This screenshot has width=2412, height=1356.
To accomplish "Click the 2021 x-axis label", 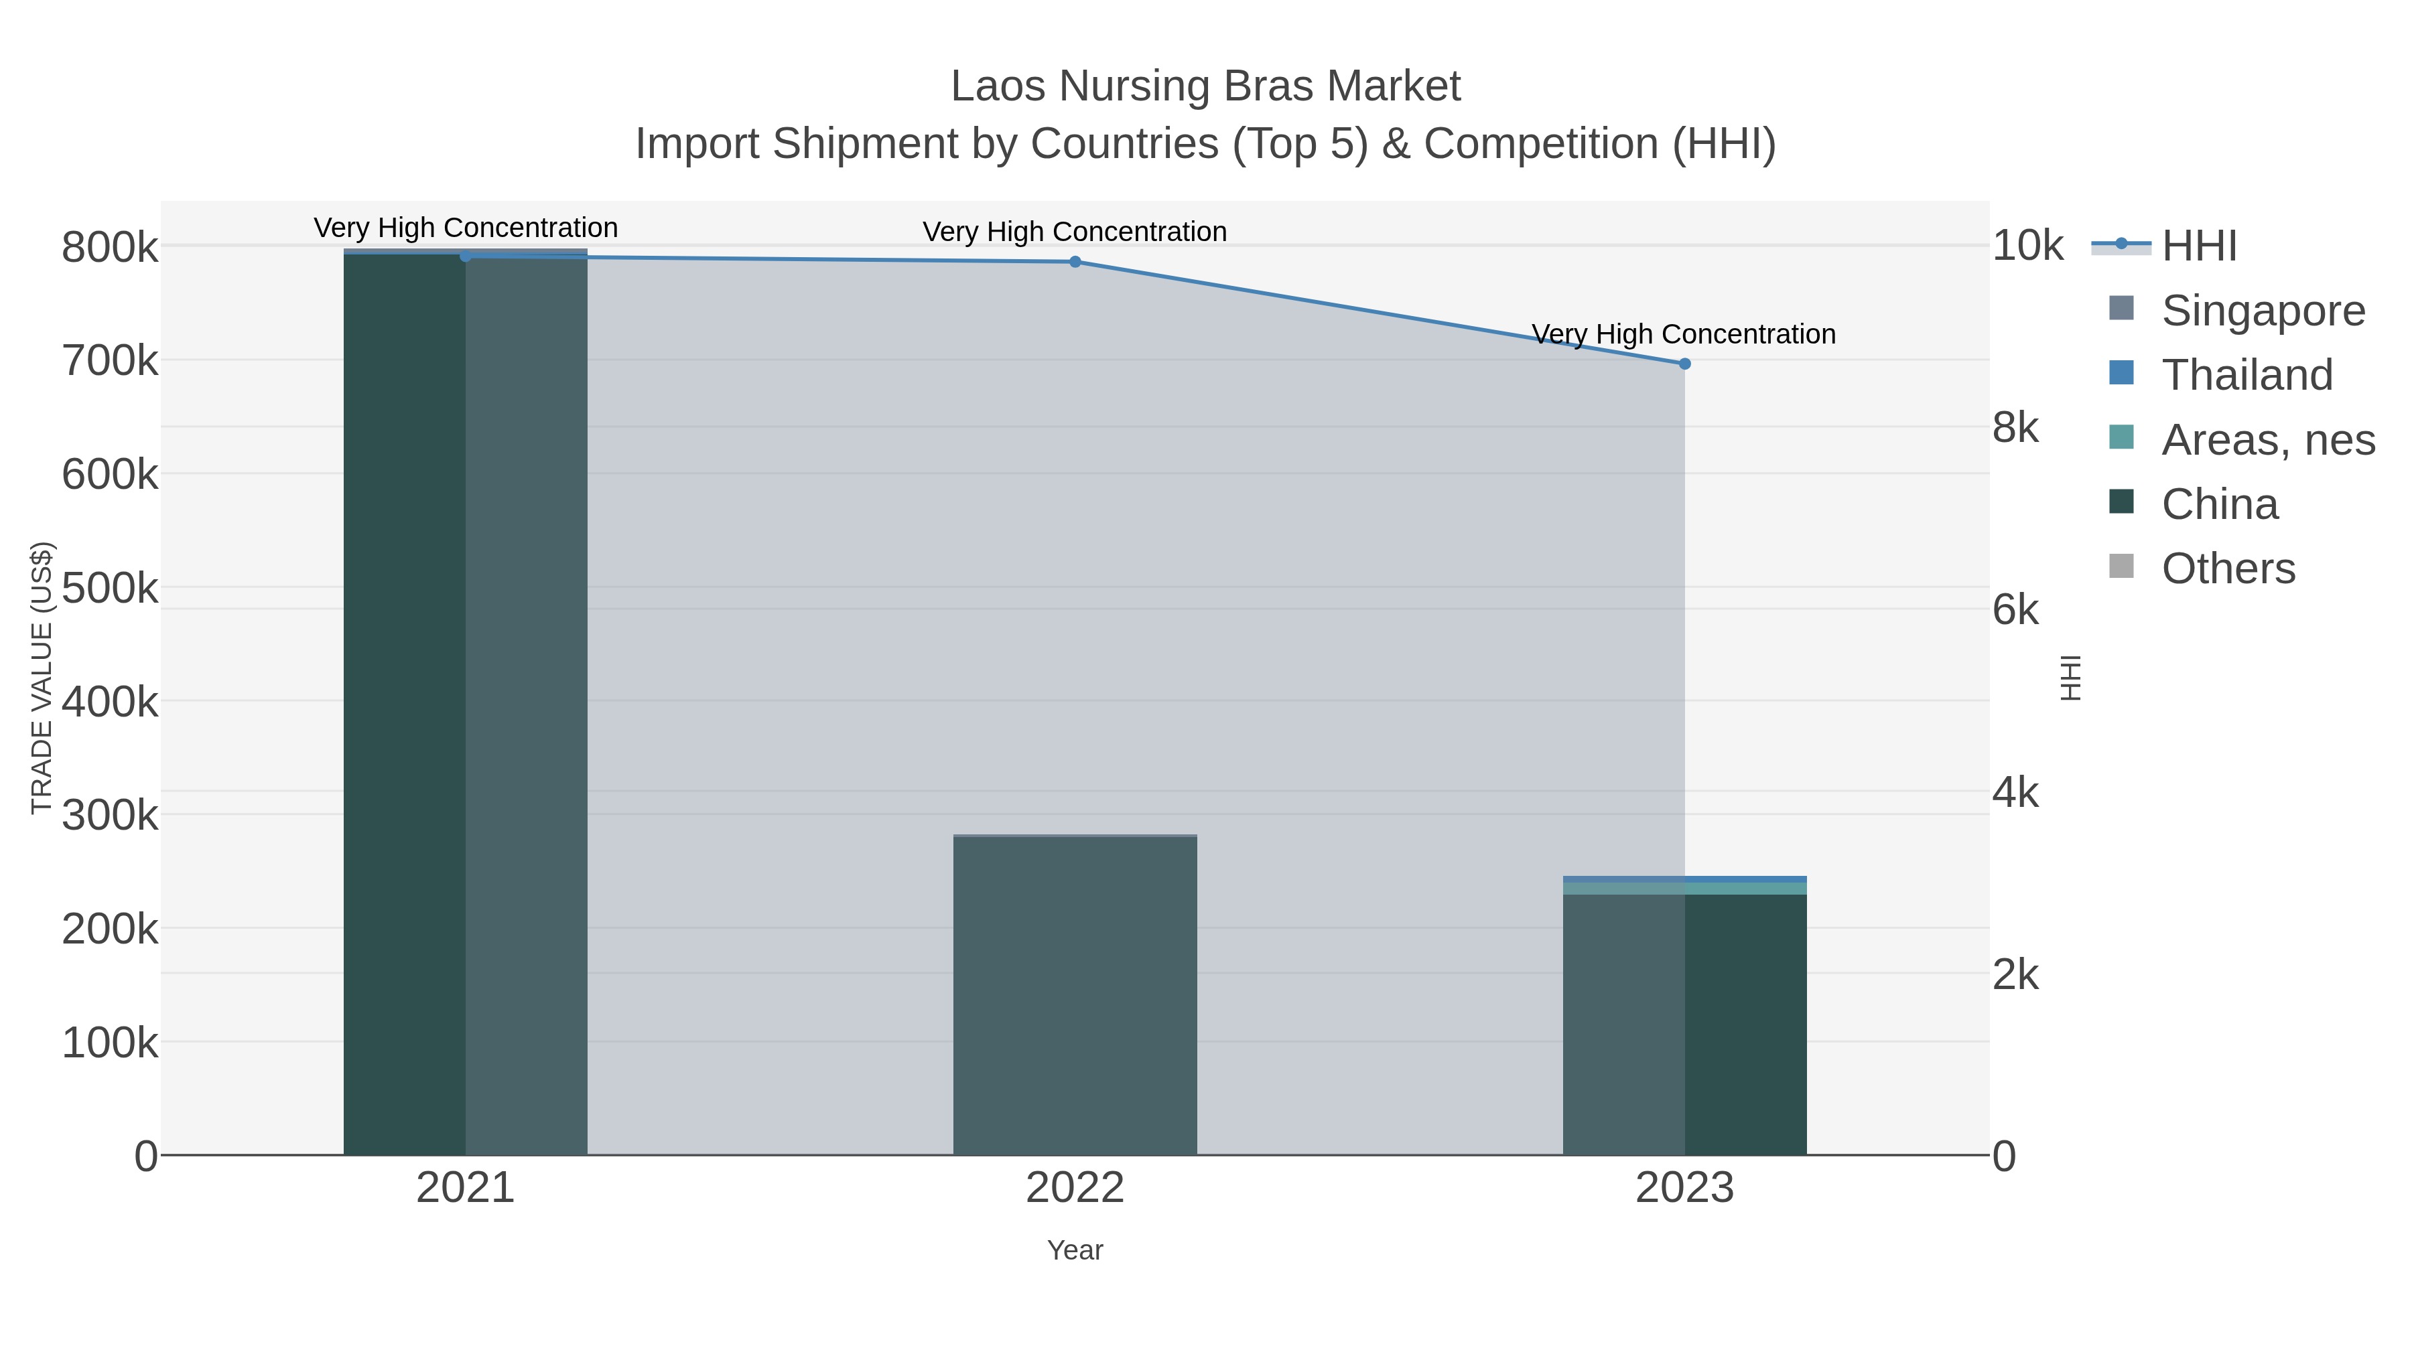I will pyautogui.click(x=466, y=1189).
